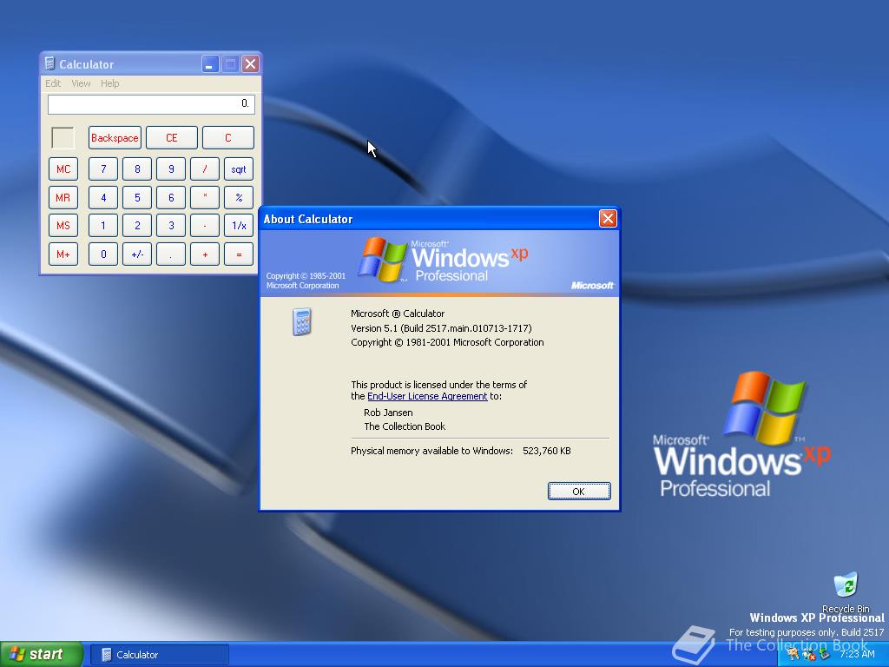Open Recycle Bin desktop icon
The width and height of the screenshot is (889, 667).
(846, 591)
